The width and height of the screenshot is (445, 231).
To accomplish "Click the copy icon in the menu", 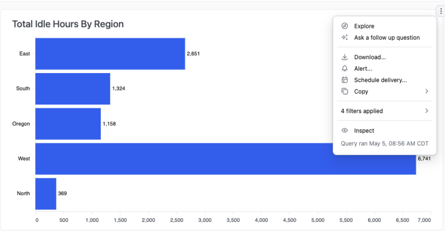I will (x=345, y=91).
